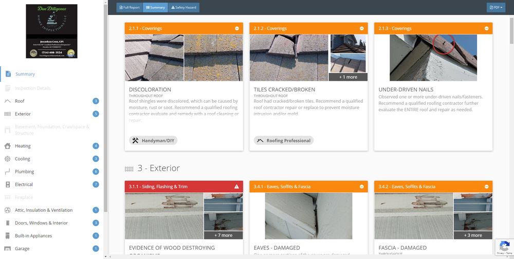Show '+ 7 more' photos on 3.1.1 card
The image size is (514, 259).
point(223,235)
